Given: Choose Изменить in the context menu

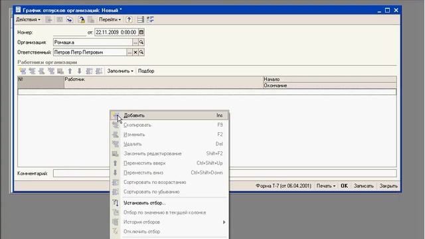Looking at the screenshot, I should coord(169,134).
